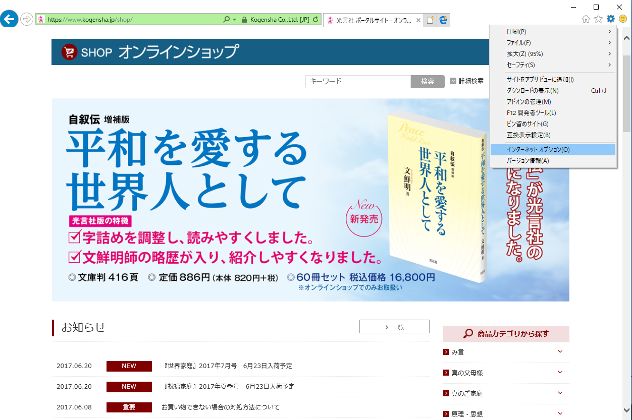Click the 商品カテゴリから探す heading

(x=506, y=334)
